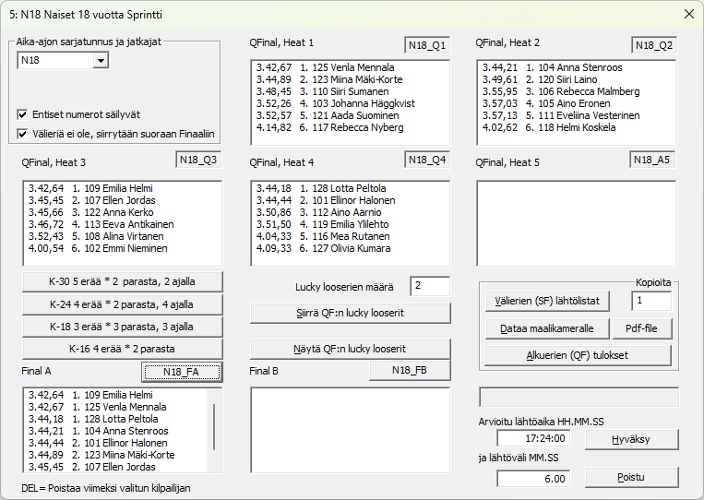
Task: Toggle 'Entiset numerot säilyvät' checkbox
Action: pyautogui.click(x=22, y=115)
